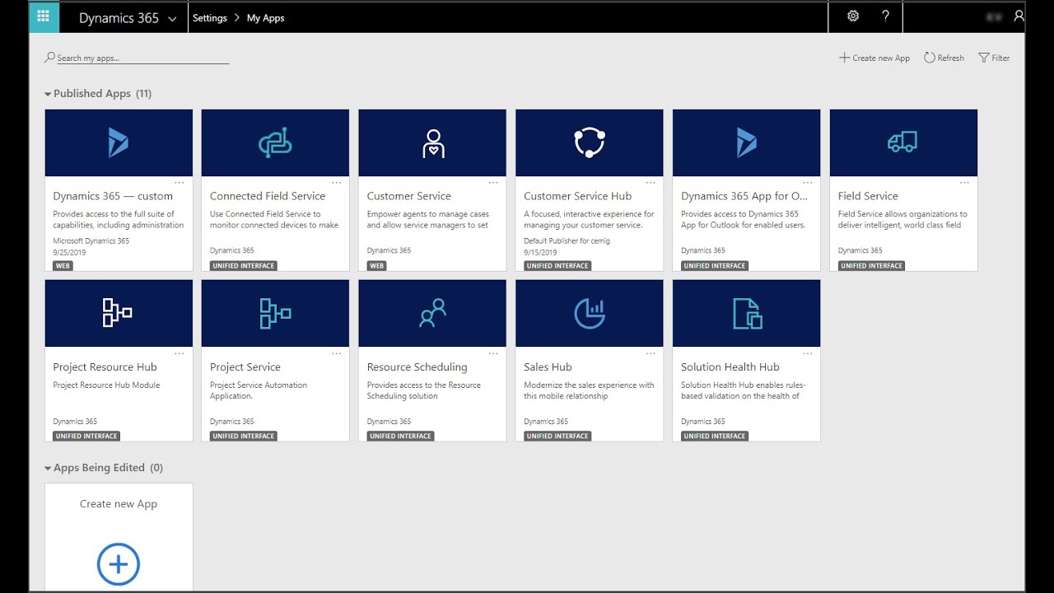Click the Project Service app icon
This screenshot has width=1054, height=593.
click(275, 313)
